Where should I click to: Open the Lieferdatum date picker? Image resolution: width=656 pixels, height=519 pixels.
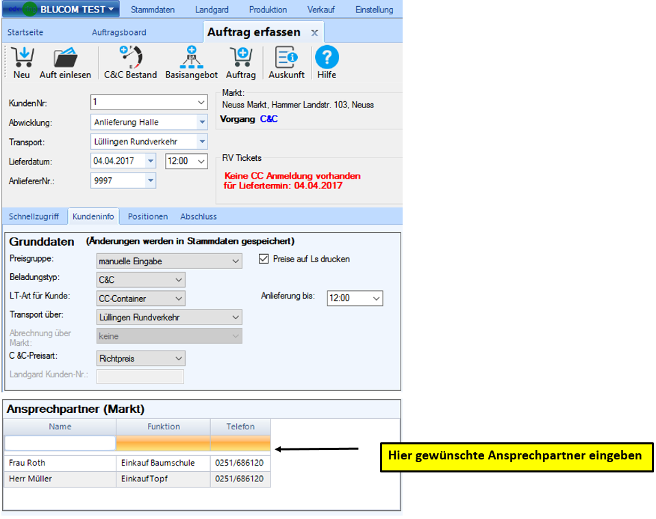[x=150, y=161]
